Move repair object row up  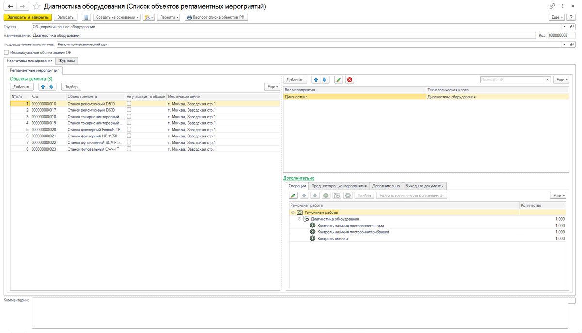[43, 87]
